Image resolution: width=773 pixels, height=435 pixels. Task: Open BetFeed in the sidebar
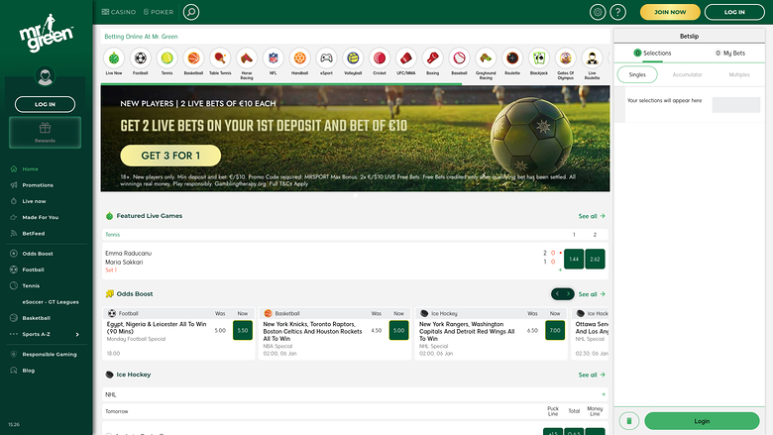pos(33,234)
